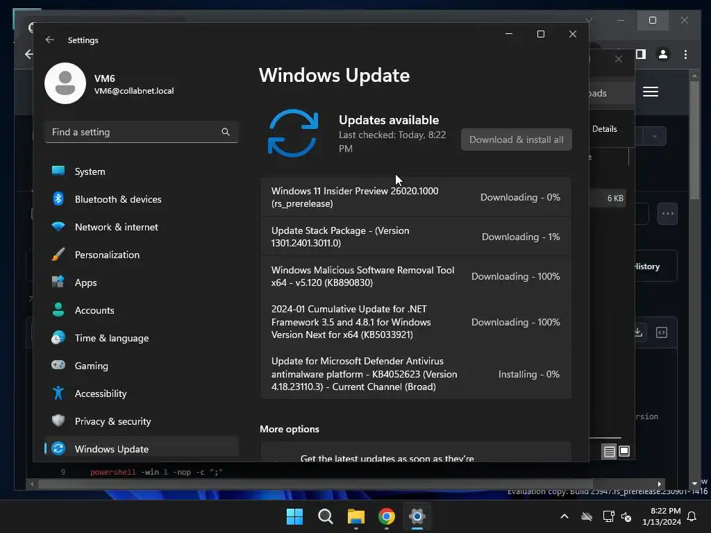Open the Accounts settings category
Screen dimensions: 711x533
coord(142,310)
